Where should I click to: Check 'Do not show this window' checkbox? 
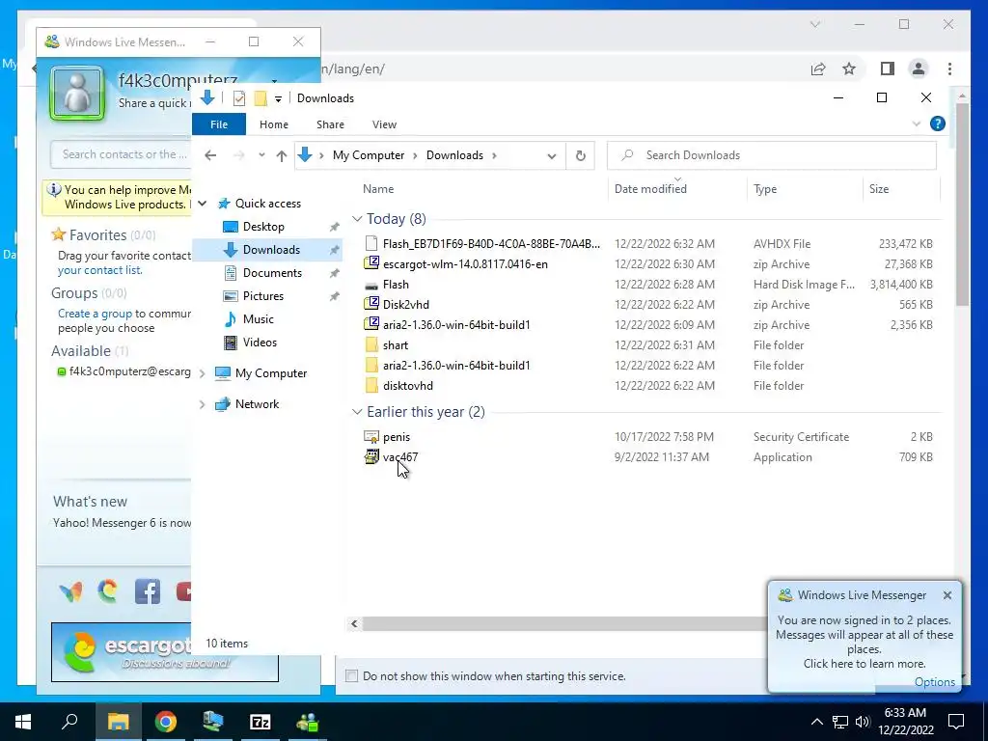point(351,676)
